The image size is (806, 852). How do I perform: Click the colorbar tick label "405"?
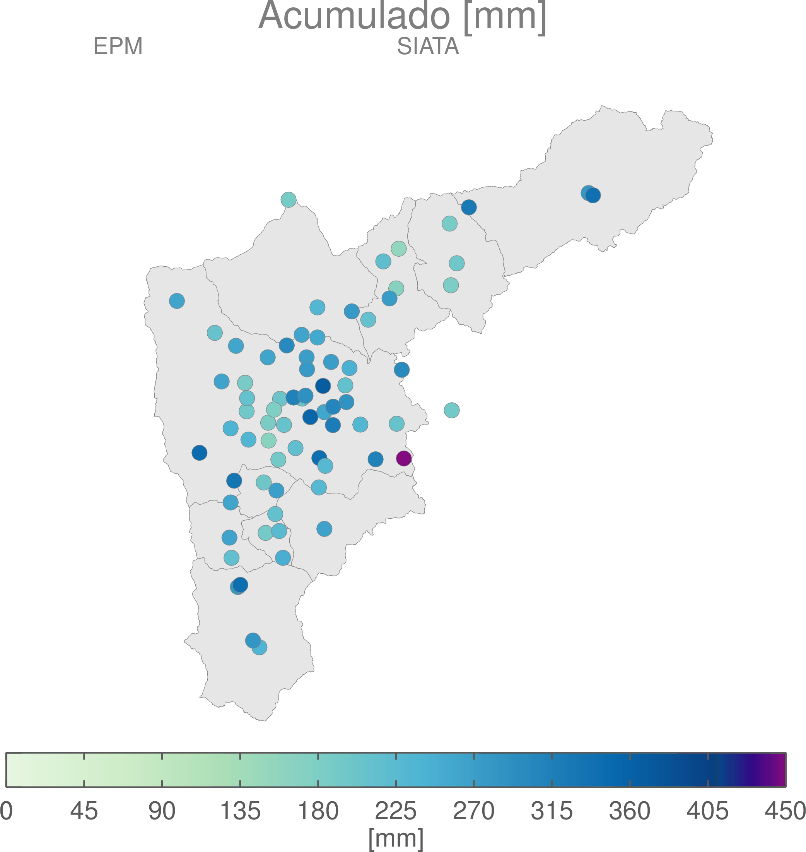[x=708, y=811]
